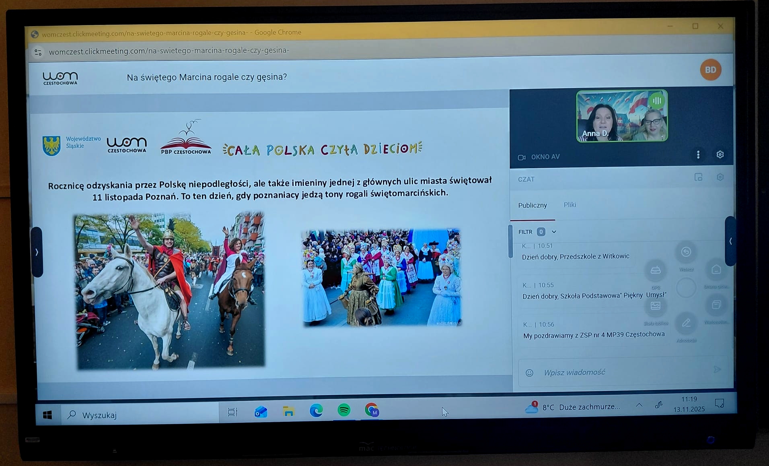Open the AV window three-dot menu
Viewport: 769px width, 466px height.
point(698,155)
